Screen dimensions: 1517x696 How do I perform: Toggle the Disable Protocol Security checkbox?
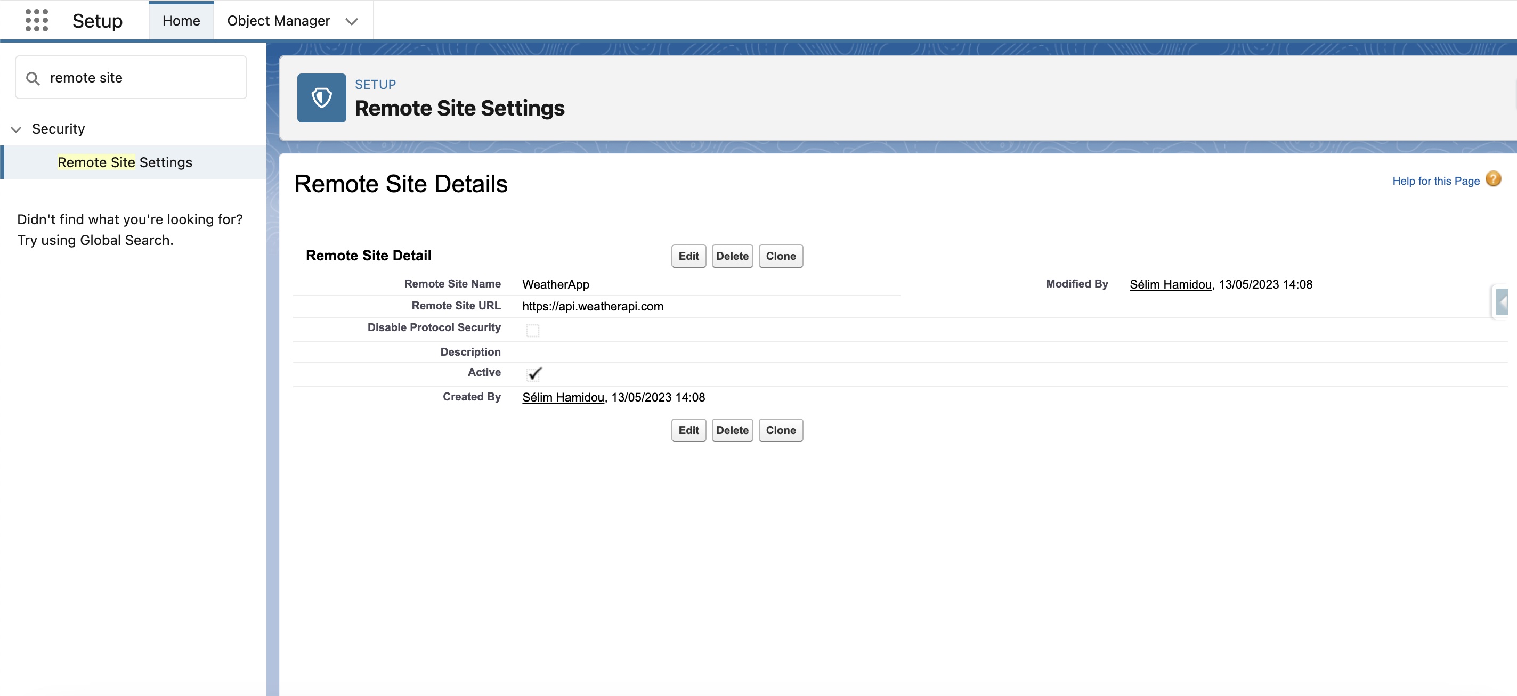coord(532,331)
